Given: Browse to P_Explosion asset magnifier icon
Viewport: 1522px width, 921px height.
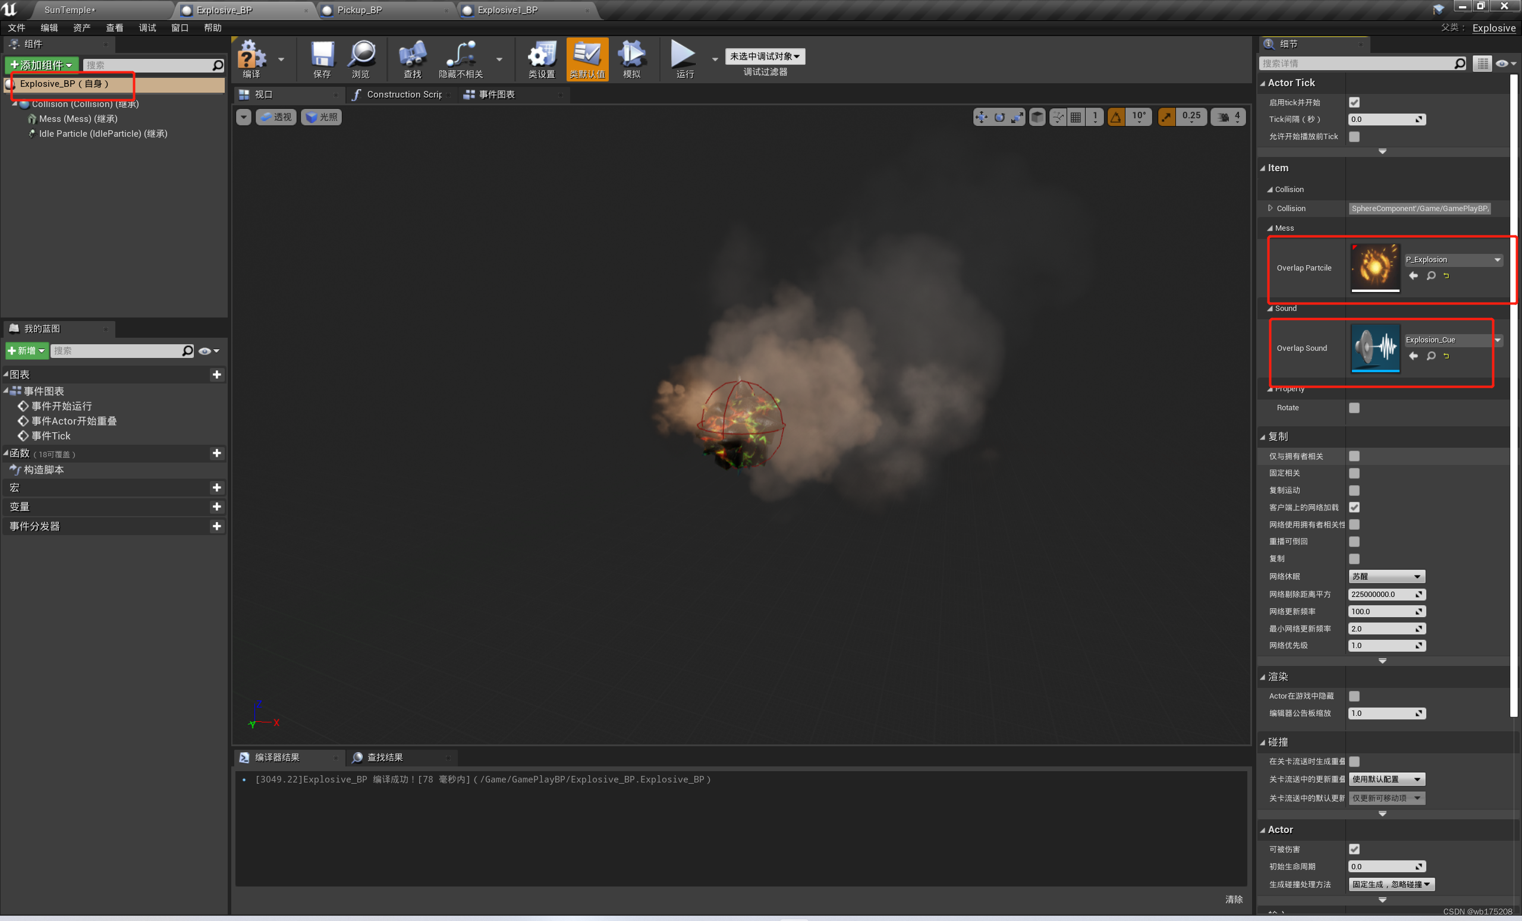Looking at the screenshot, I should click(1430, 275).
